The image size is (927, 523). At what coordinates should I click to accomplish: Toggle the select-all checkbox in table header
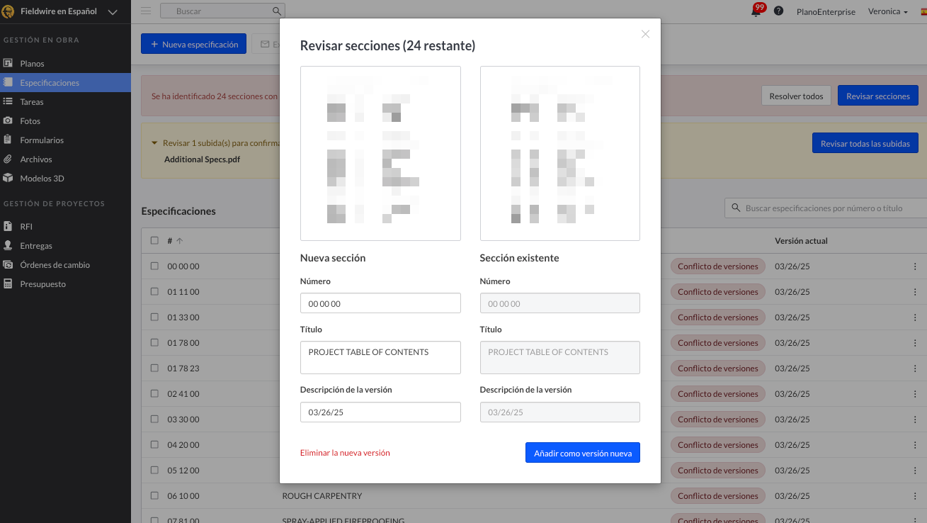(x=154, y=241)
